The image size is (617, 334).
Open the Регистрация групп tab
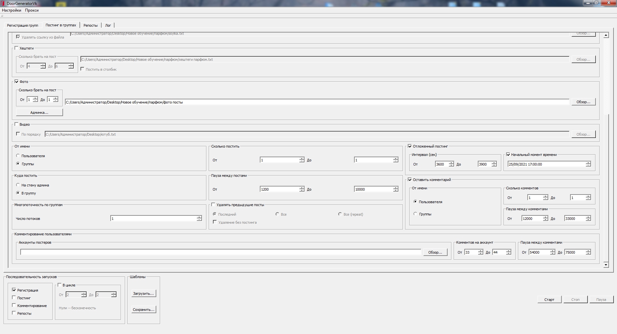(23, 25)
